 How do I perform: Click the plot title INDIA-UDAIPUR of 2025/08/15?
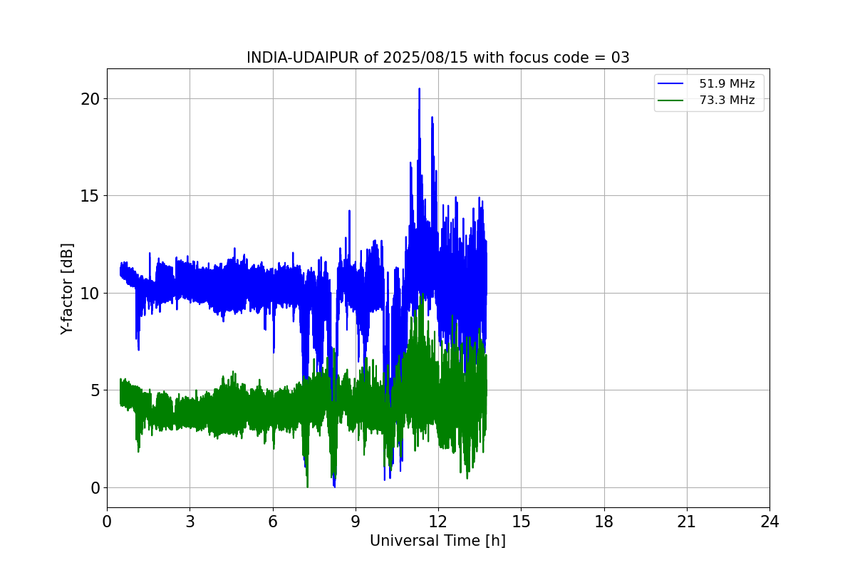[437, 58]
